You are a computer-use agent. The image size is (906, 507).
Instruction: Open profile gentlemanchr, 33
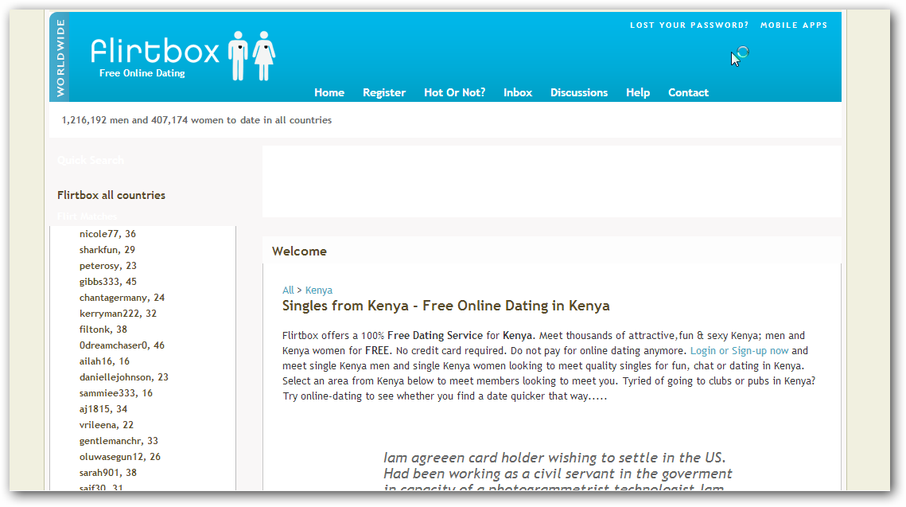119,441
